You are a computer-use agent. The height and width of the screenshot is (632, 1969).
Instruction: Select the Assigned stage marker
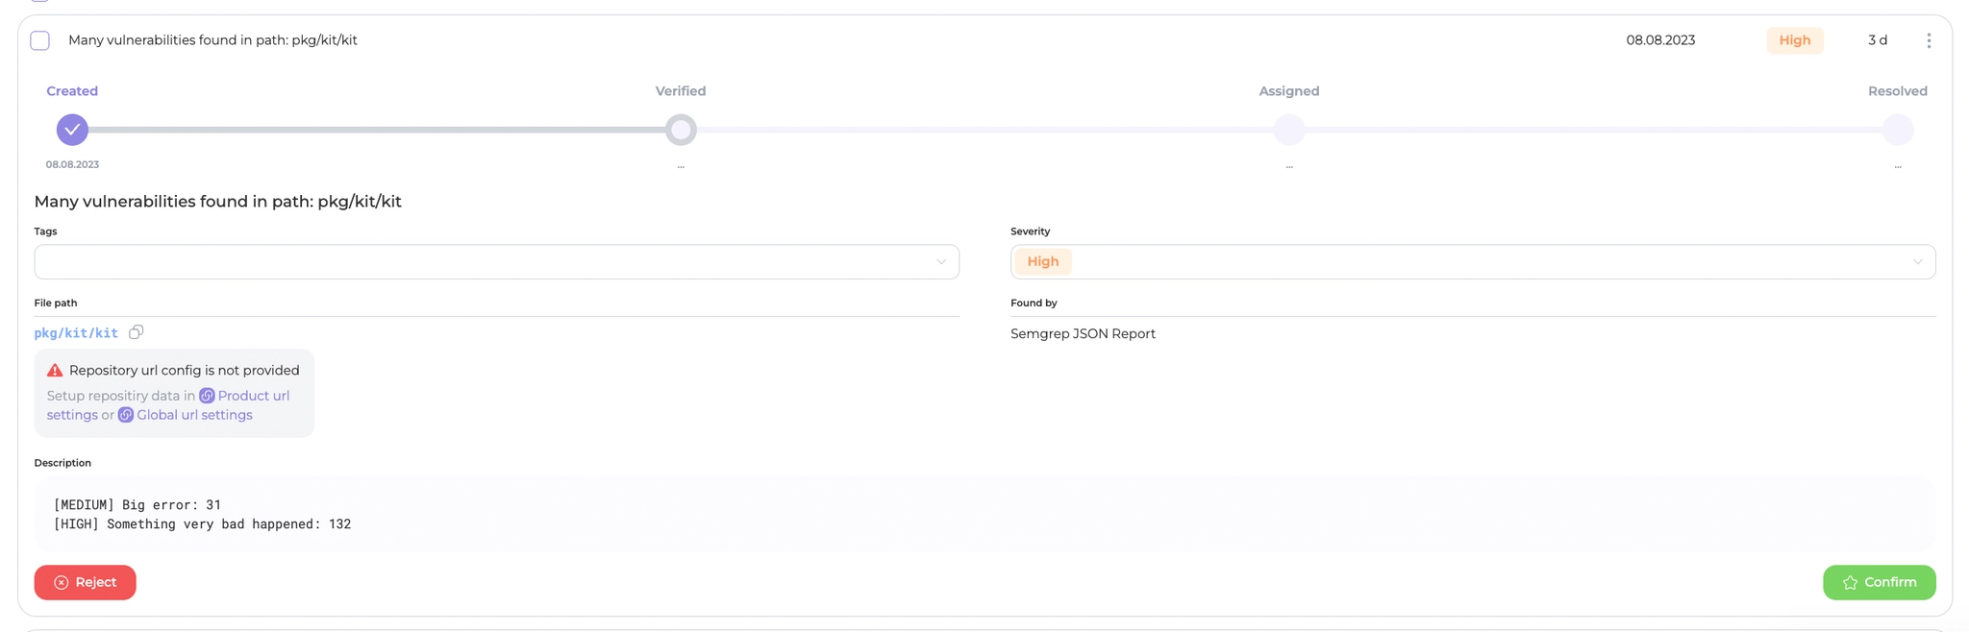coord(1289,130)
